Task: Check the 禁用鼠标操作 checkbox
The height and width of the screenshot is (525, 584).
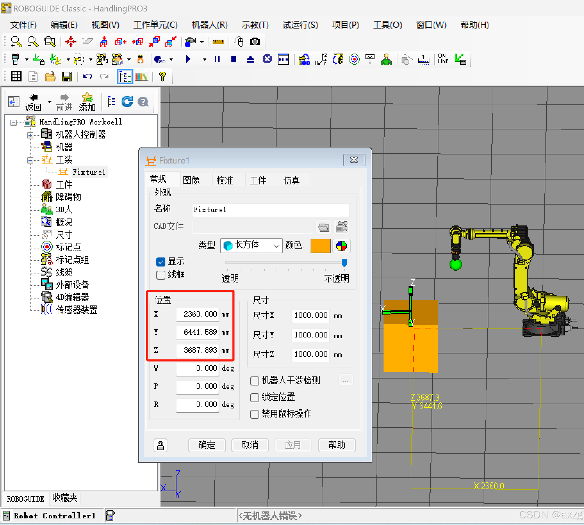Action: coord(255,414)
